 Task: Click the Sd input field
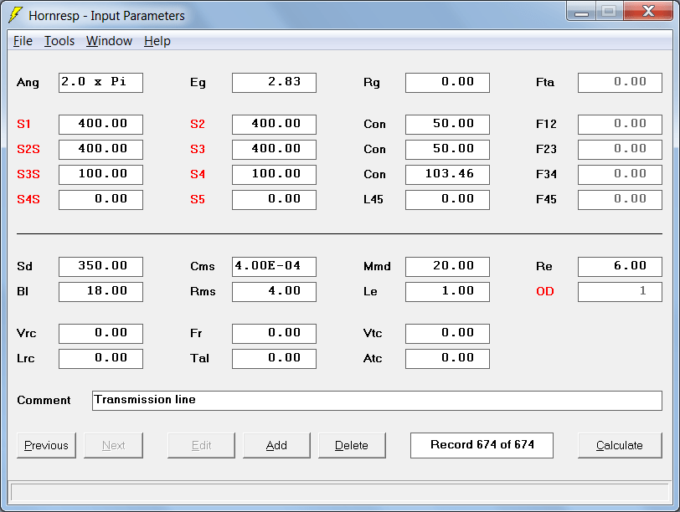[x=100, y=267]
